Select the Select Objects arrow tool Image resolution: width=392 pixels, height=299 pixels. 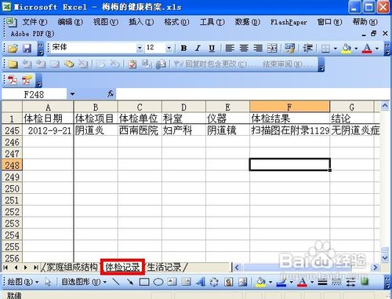pyautogui.click(x=48, y=282)
